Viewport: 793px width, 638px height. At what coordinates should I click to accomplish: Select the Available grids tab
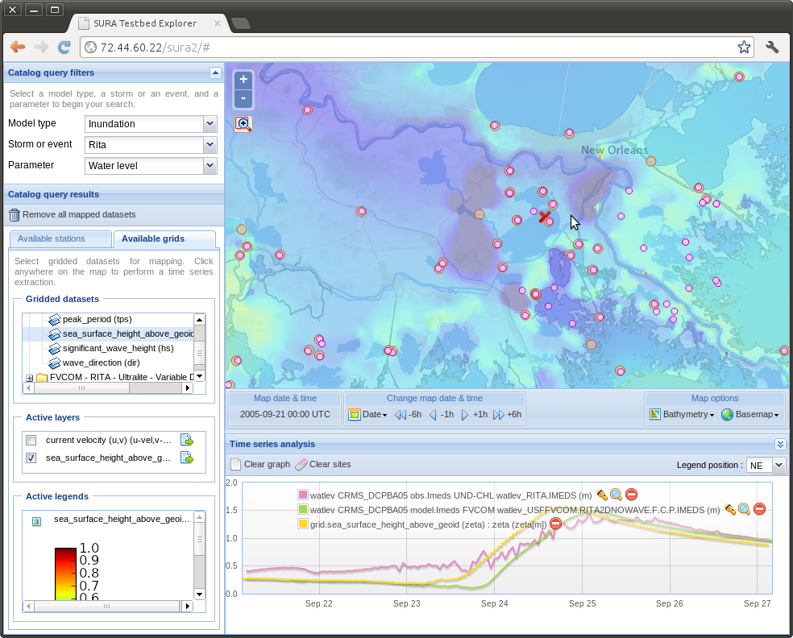164,239
